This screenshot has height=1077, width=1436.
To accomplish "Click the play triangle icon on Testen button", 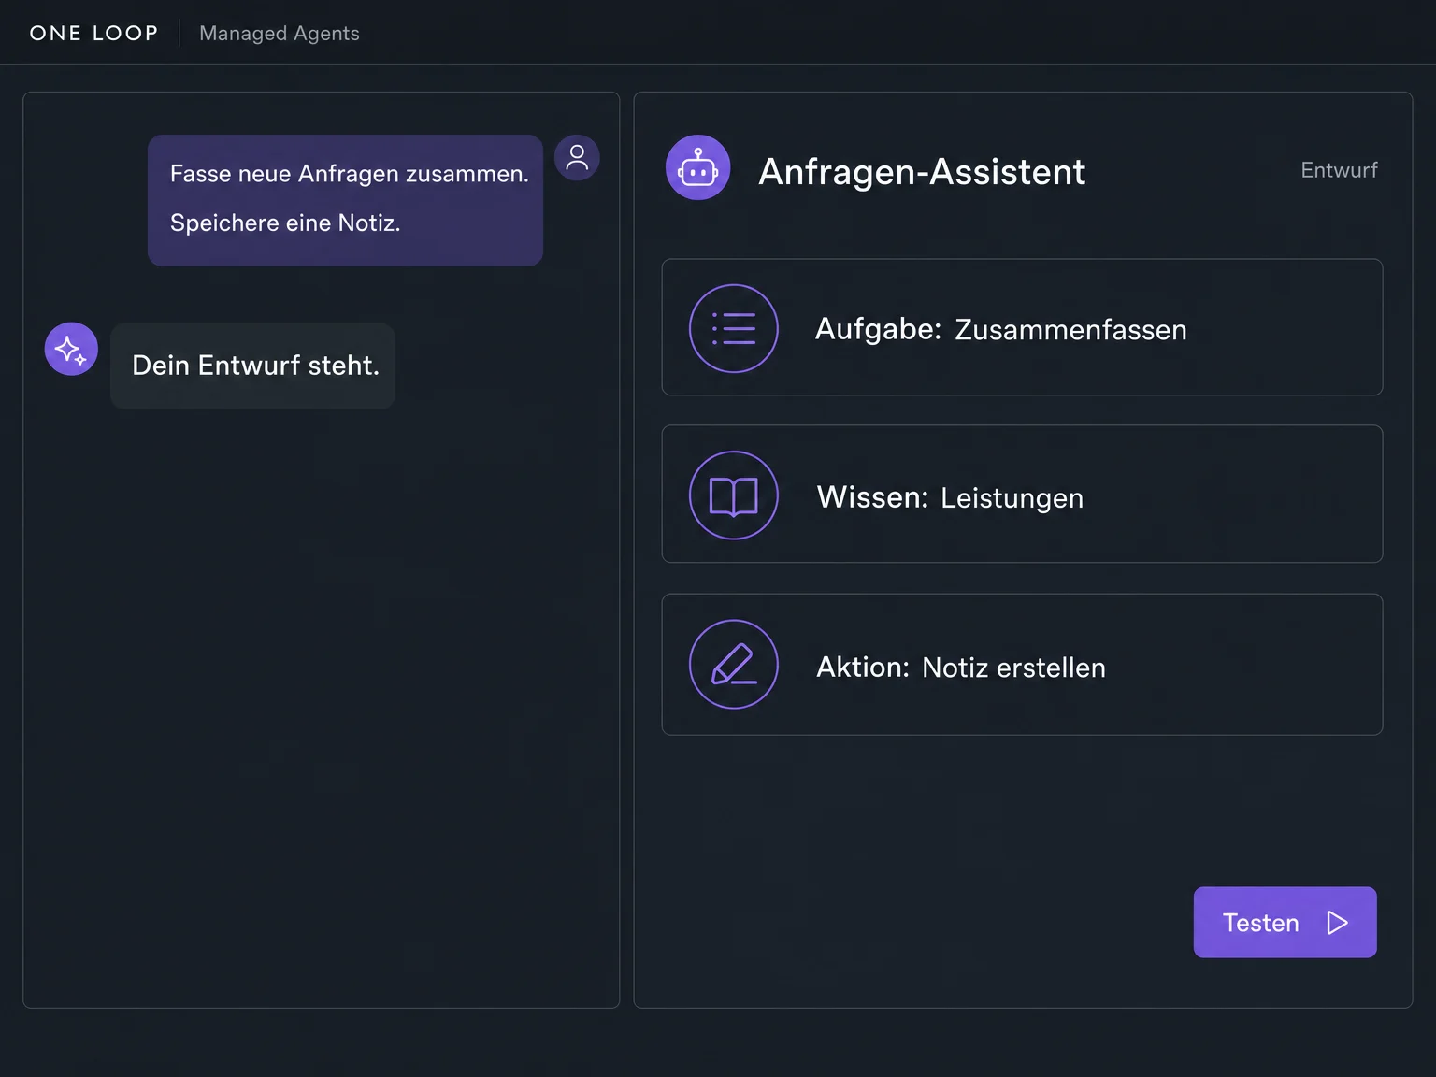I will point(1338,923).
